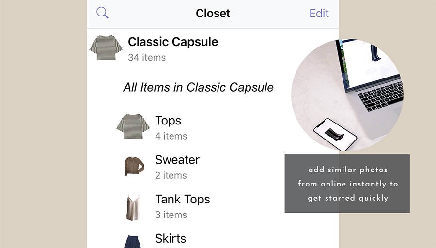Click the gray add similar photos caption
436x248 pixels.
pos(347,184)
